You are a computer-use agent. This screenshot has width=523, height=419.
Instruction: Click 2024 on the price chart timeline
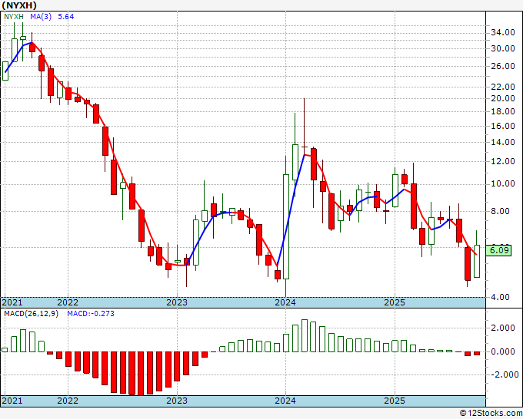[x=285, y=302]
